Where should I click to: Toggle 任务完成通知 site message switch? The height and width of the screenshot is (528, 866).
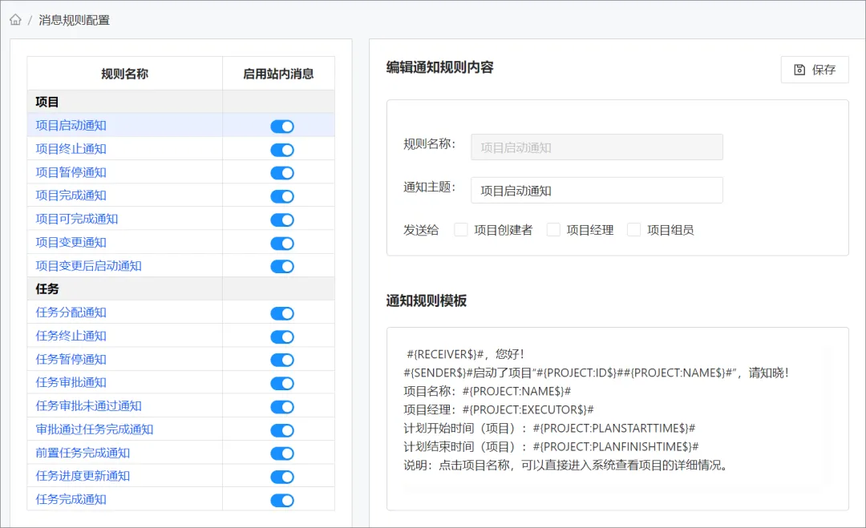tap(282, 501)
